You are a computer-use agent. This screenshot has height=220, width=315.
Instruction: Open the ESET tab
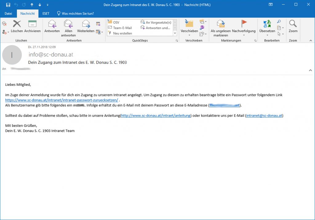[x=46, y=13]
